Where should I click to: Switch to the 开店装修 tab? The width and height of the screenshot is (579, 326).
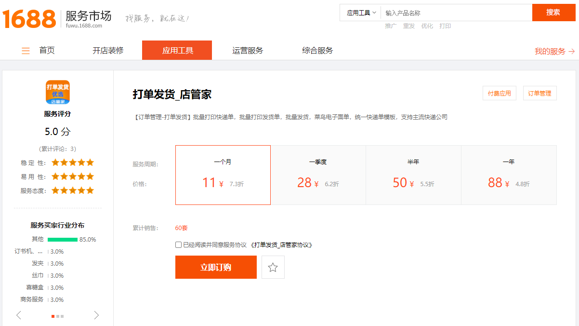click(108, 51)
